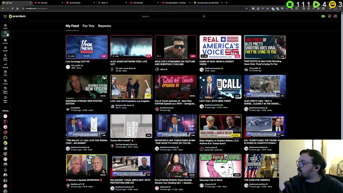Open Shop in the left sidebar
Image resolution: width=343 pixels, height=193 pixels.
tap(5, 73)
